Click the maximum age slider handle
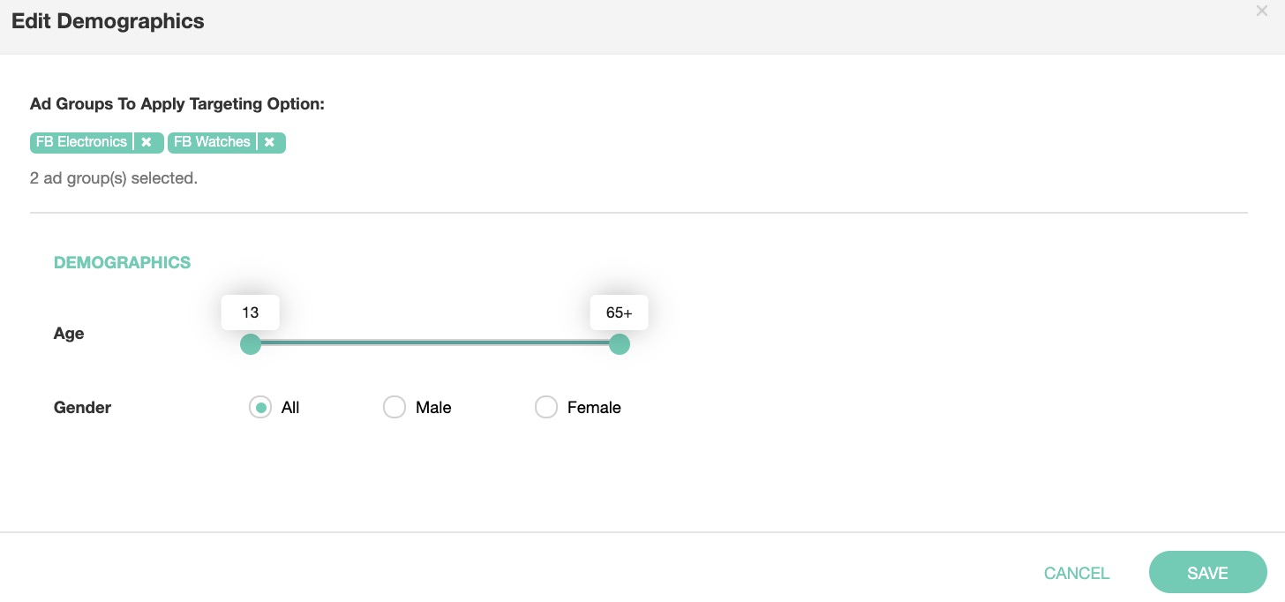 click(x=620, y=343)
